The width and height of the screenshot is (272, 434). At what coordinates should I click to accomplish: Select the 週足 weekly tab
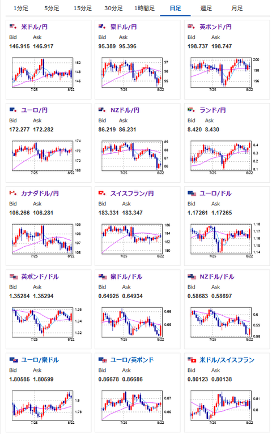pyautogui.click(x=206, y=8)
